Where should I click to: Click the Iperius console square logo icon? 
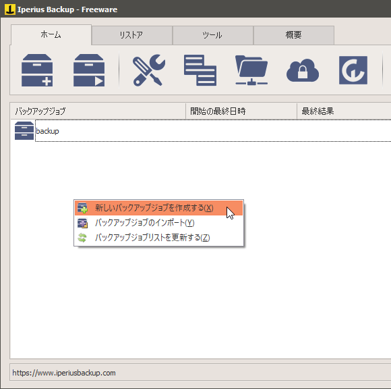[353, 70]
